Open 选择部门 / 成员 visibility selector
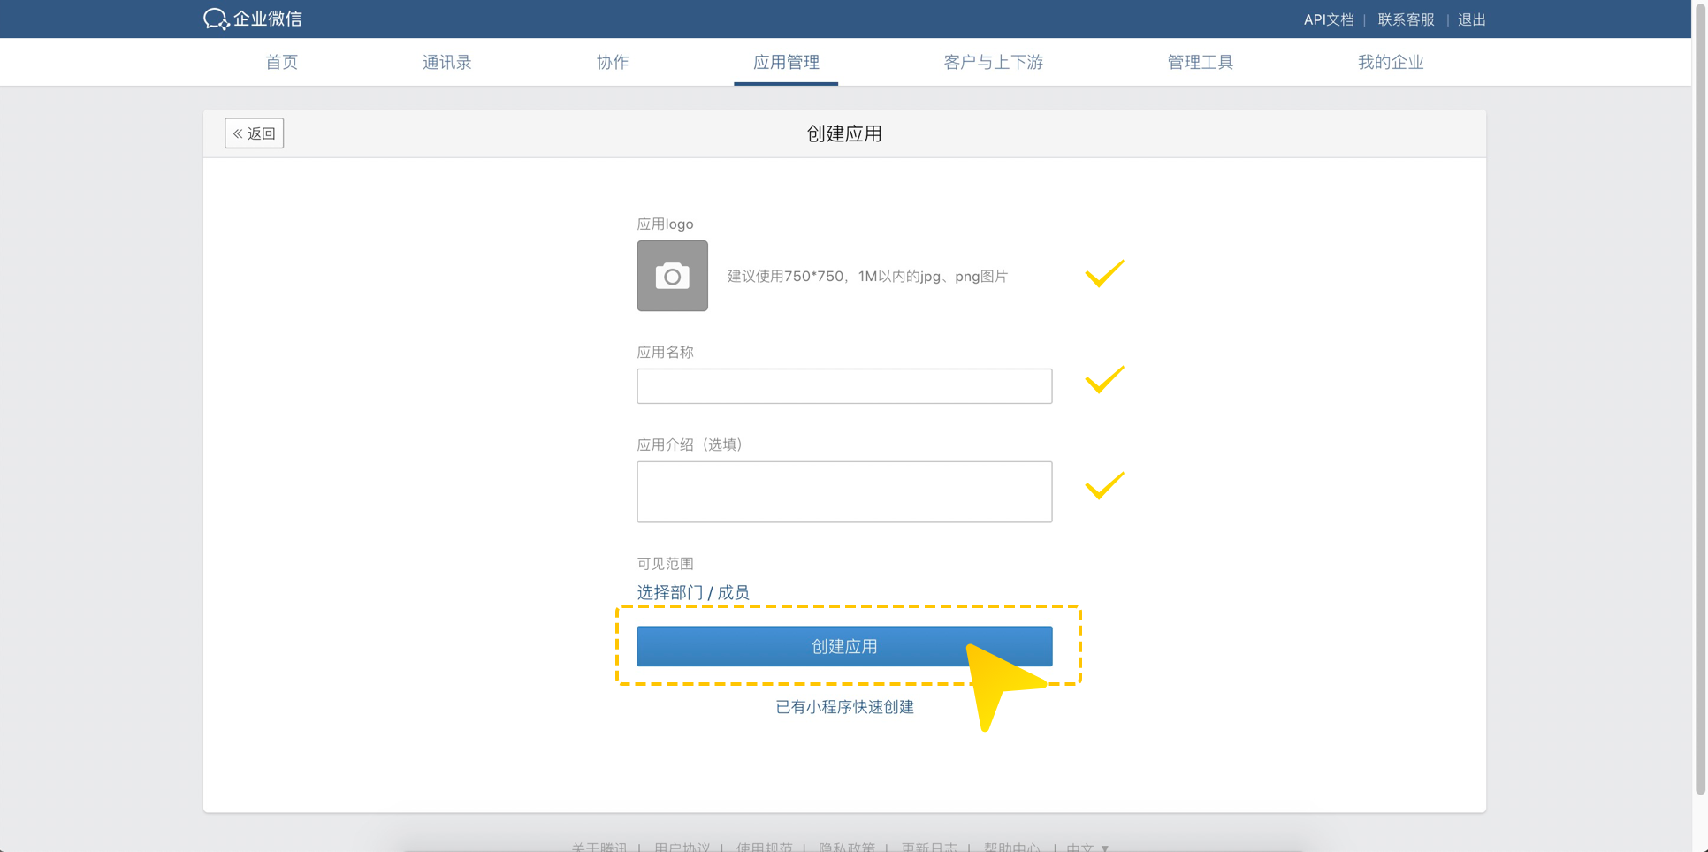Screen dimensions: 1708x852 click(x=692, y=592)
